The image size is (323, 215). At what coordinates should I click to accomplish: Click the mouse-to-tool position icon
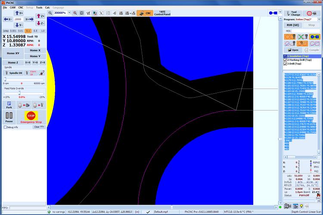click(x=38, y=105)
